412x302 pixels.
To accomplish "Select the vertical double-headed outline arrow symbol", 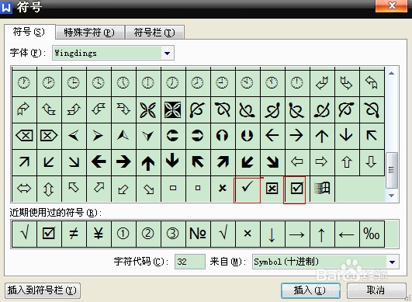I will pos(49,189).
